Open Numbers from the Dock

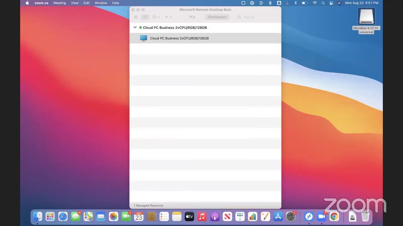[x=253, y=217]
